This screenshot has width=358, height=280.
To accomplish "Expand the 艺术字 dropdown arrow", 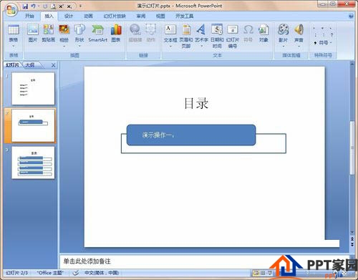I will click(x=201, y=46).
